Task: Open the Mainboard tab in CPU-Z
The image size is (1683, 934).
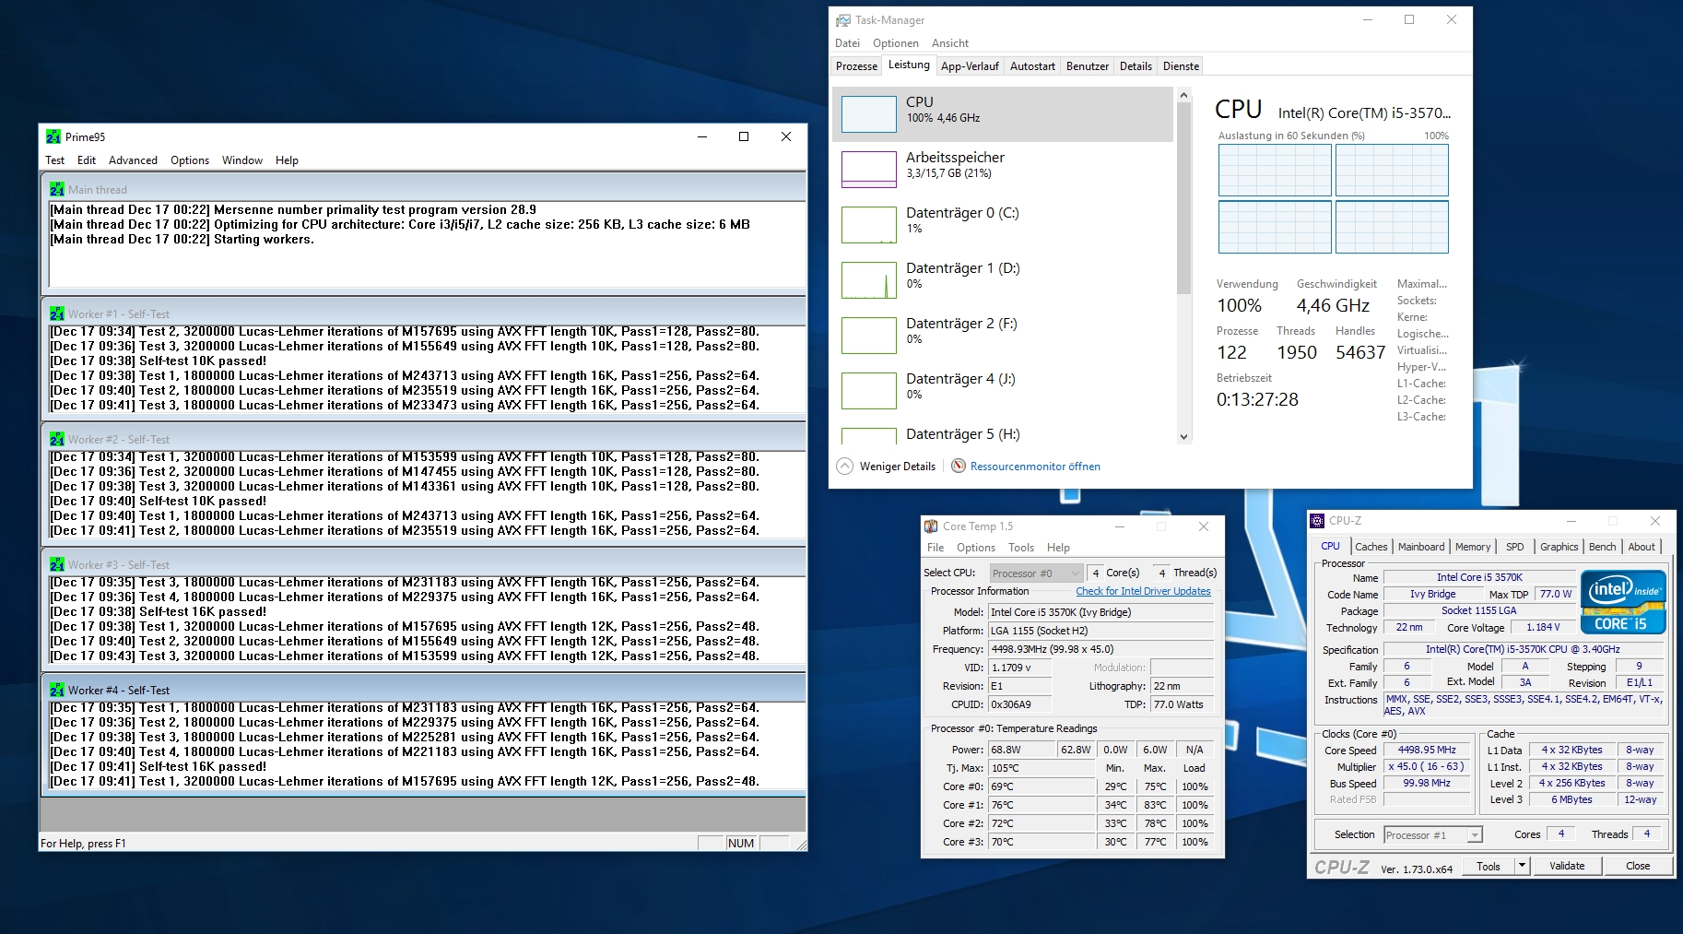Action: click(1421, 547)
